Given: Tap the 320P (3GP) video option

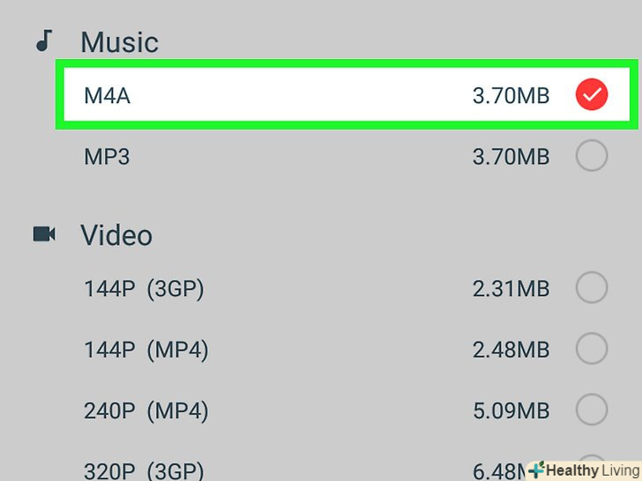Looking at the screenshot, I should (x=145, y=467).
